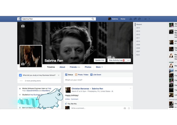
Task: Jump to Born on the timeline
Action: tap(138, 55)
